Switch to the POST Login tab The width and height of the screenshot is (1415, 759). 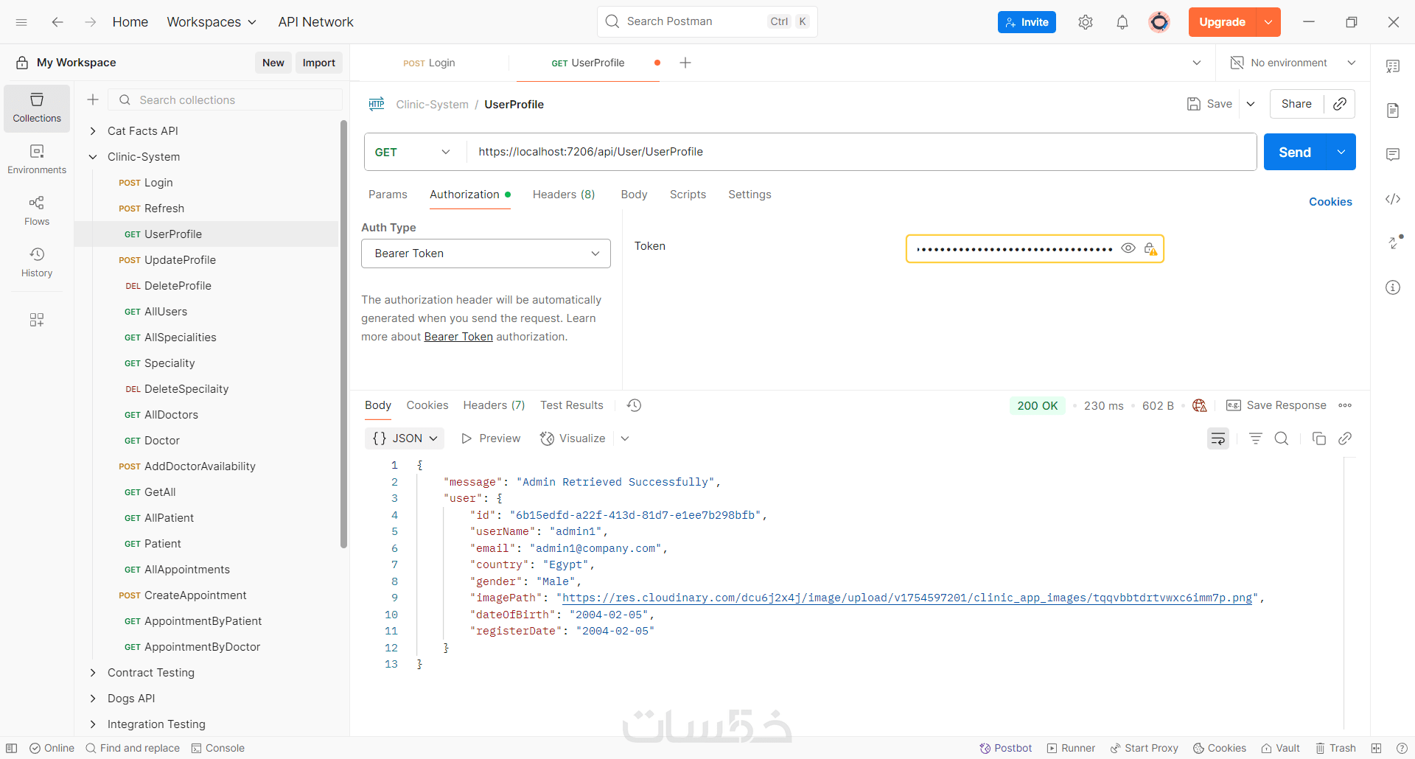[429, 63]
